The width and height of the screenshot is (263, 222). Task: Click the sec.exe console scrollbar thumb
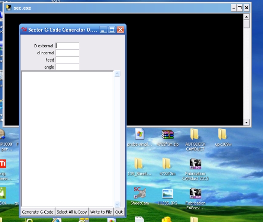coord(247,24)
